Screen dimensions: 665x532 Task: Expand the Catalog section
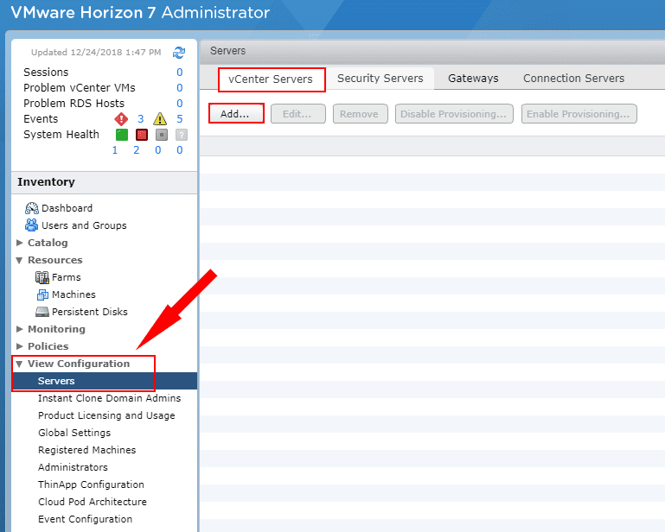pyautogui.click(x=20, y=243)
